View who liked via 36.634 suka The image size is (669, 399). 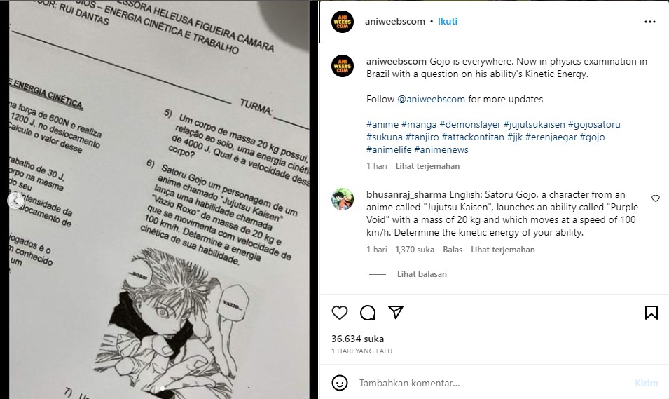coord(357,339)
